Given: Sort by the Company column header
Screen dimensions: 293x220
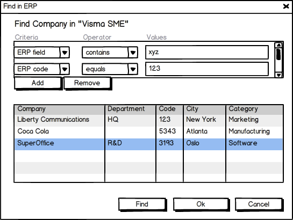Looking at the screenshot, I should (x=60, y=109).
